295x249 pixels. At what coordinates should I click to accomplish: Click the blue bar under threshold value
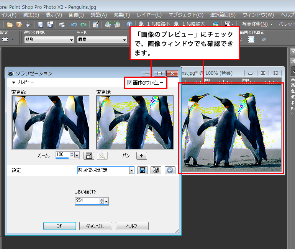(x=92, y=205)
